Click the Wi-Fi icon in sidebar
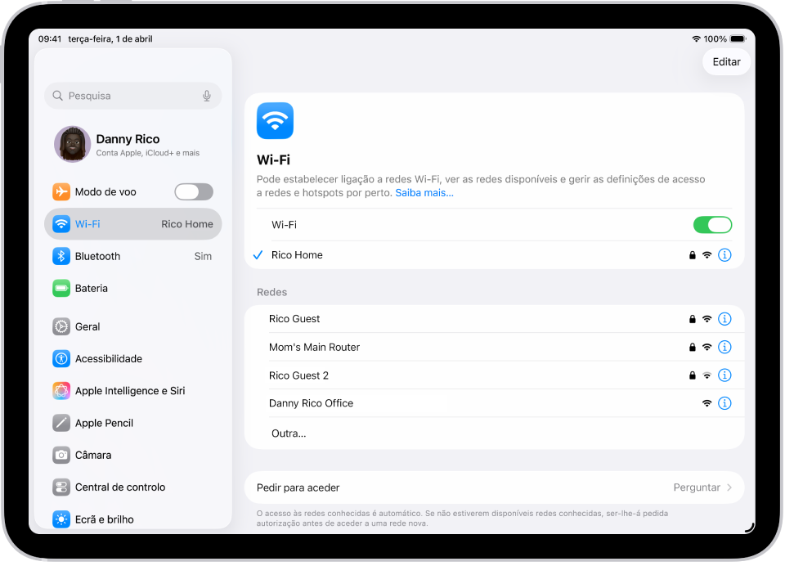 point(61,224)
